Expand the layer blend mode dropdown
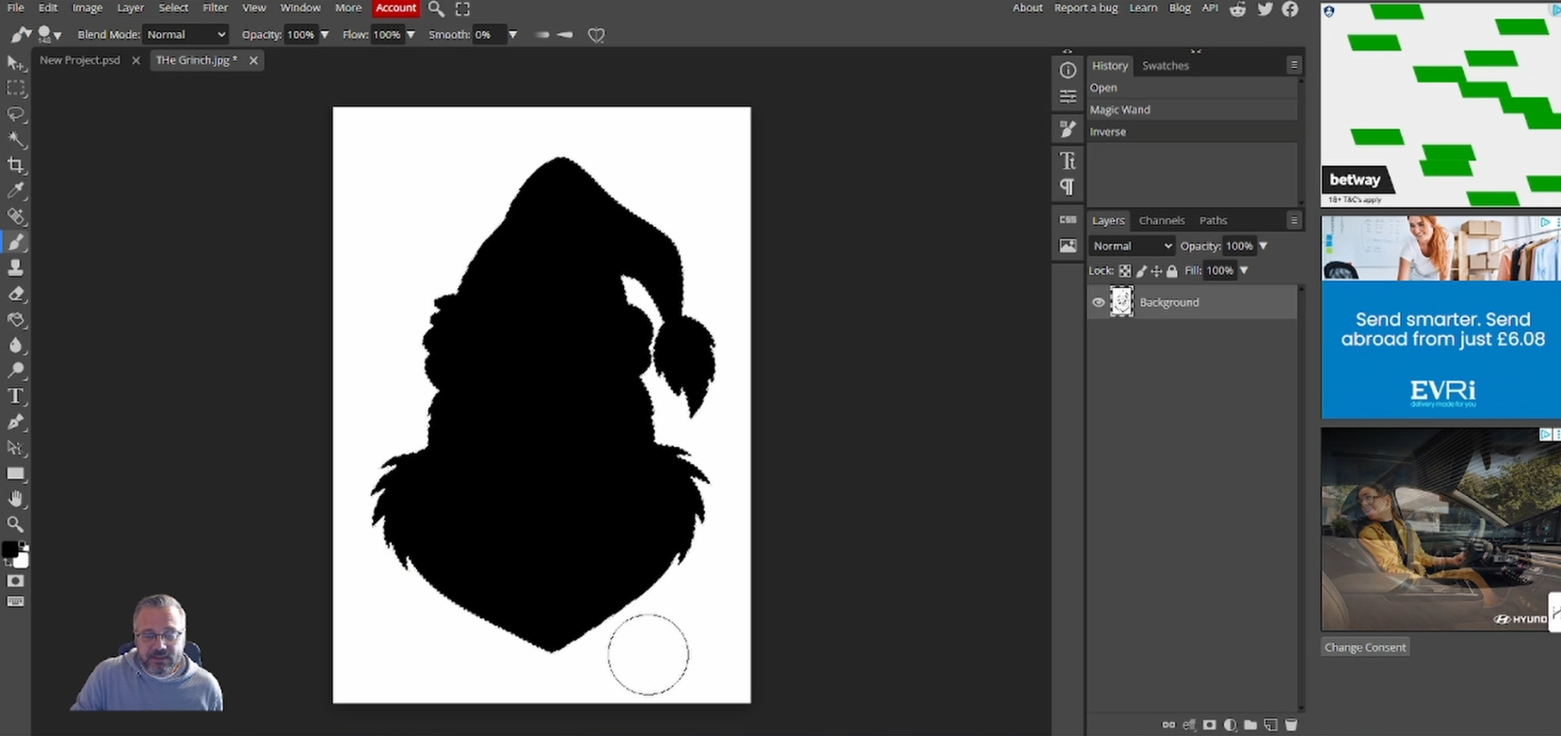 [x=1132, y=246]
